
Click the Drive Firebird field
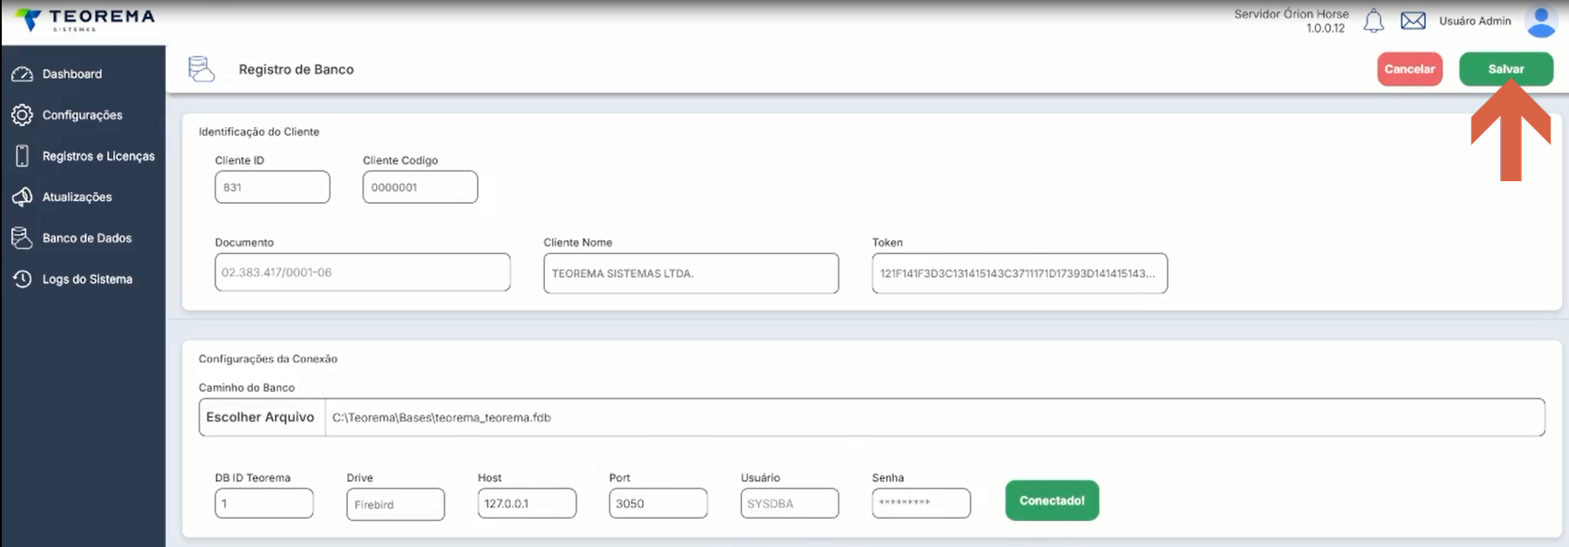(395, 504)
